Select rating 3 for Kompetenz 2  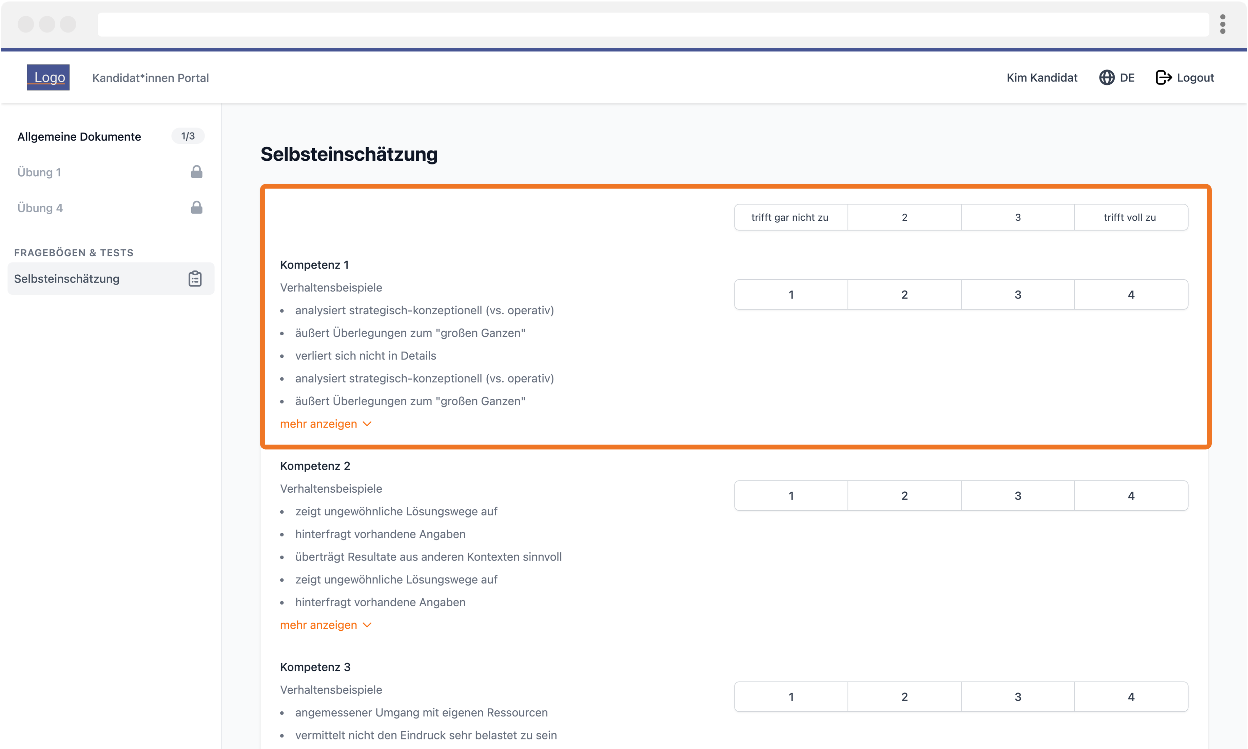1017,496
